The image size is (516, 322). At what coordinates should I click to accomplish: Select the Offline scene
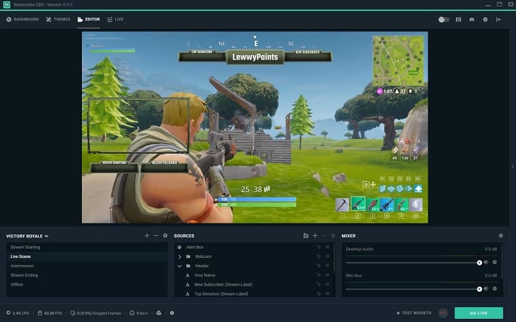tap(87, 284)
